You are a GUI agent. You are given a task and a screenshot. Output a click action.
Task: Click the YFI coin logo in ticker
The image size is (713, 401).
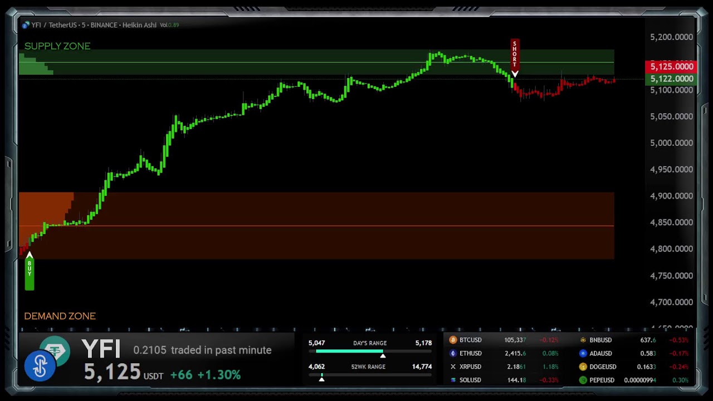pyautogui.click(x=40, y=365)
